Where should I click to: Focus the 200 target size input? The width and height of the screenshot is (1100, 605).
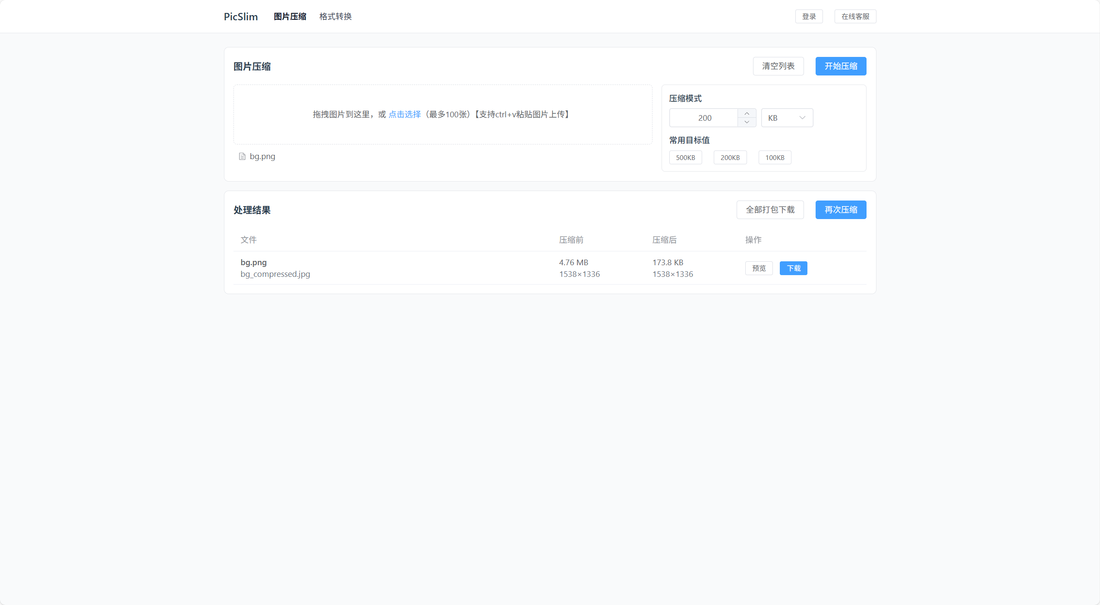[x=704, y=118]
